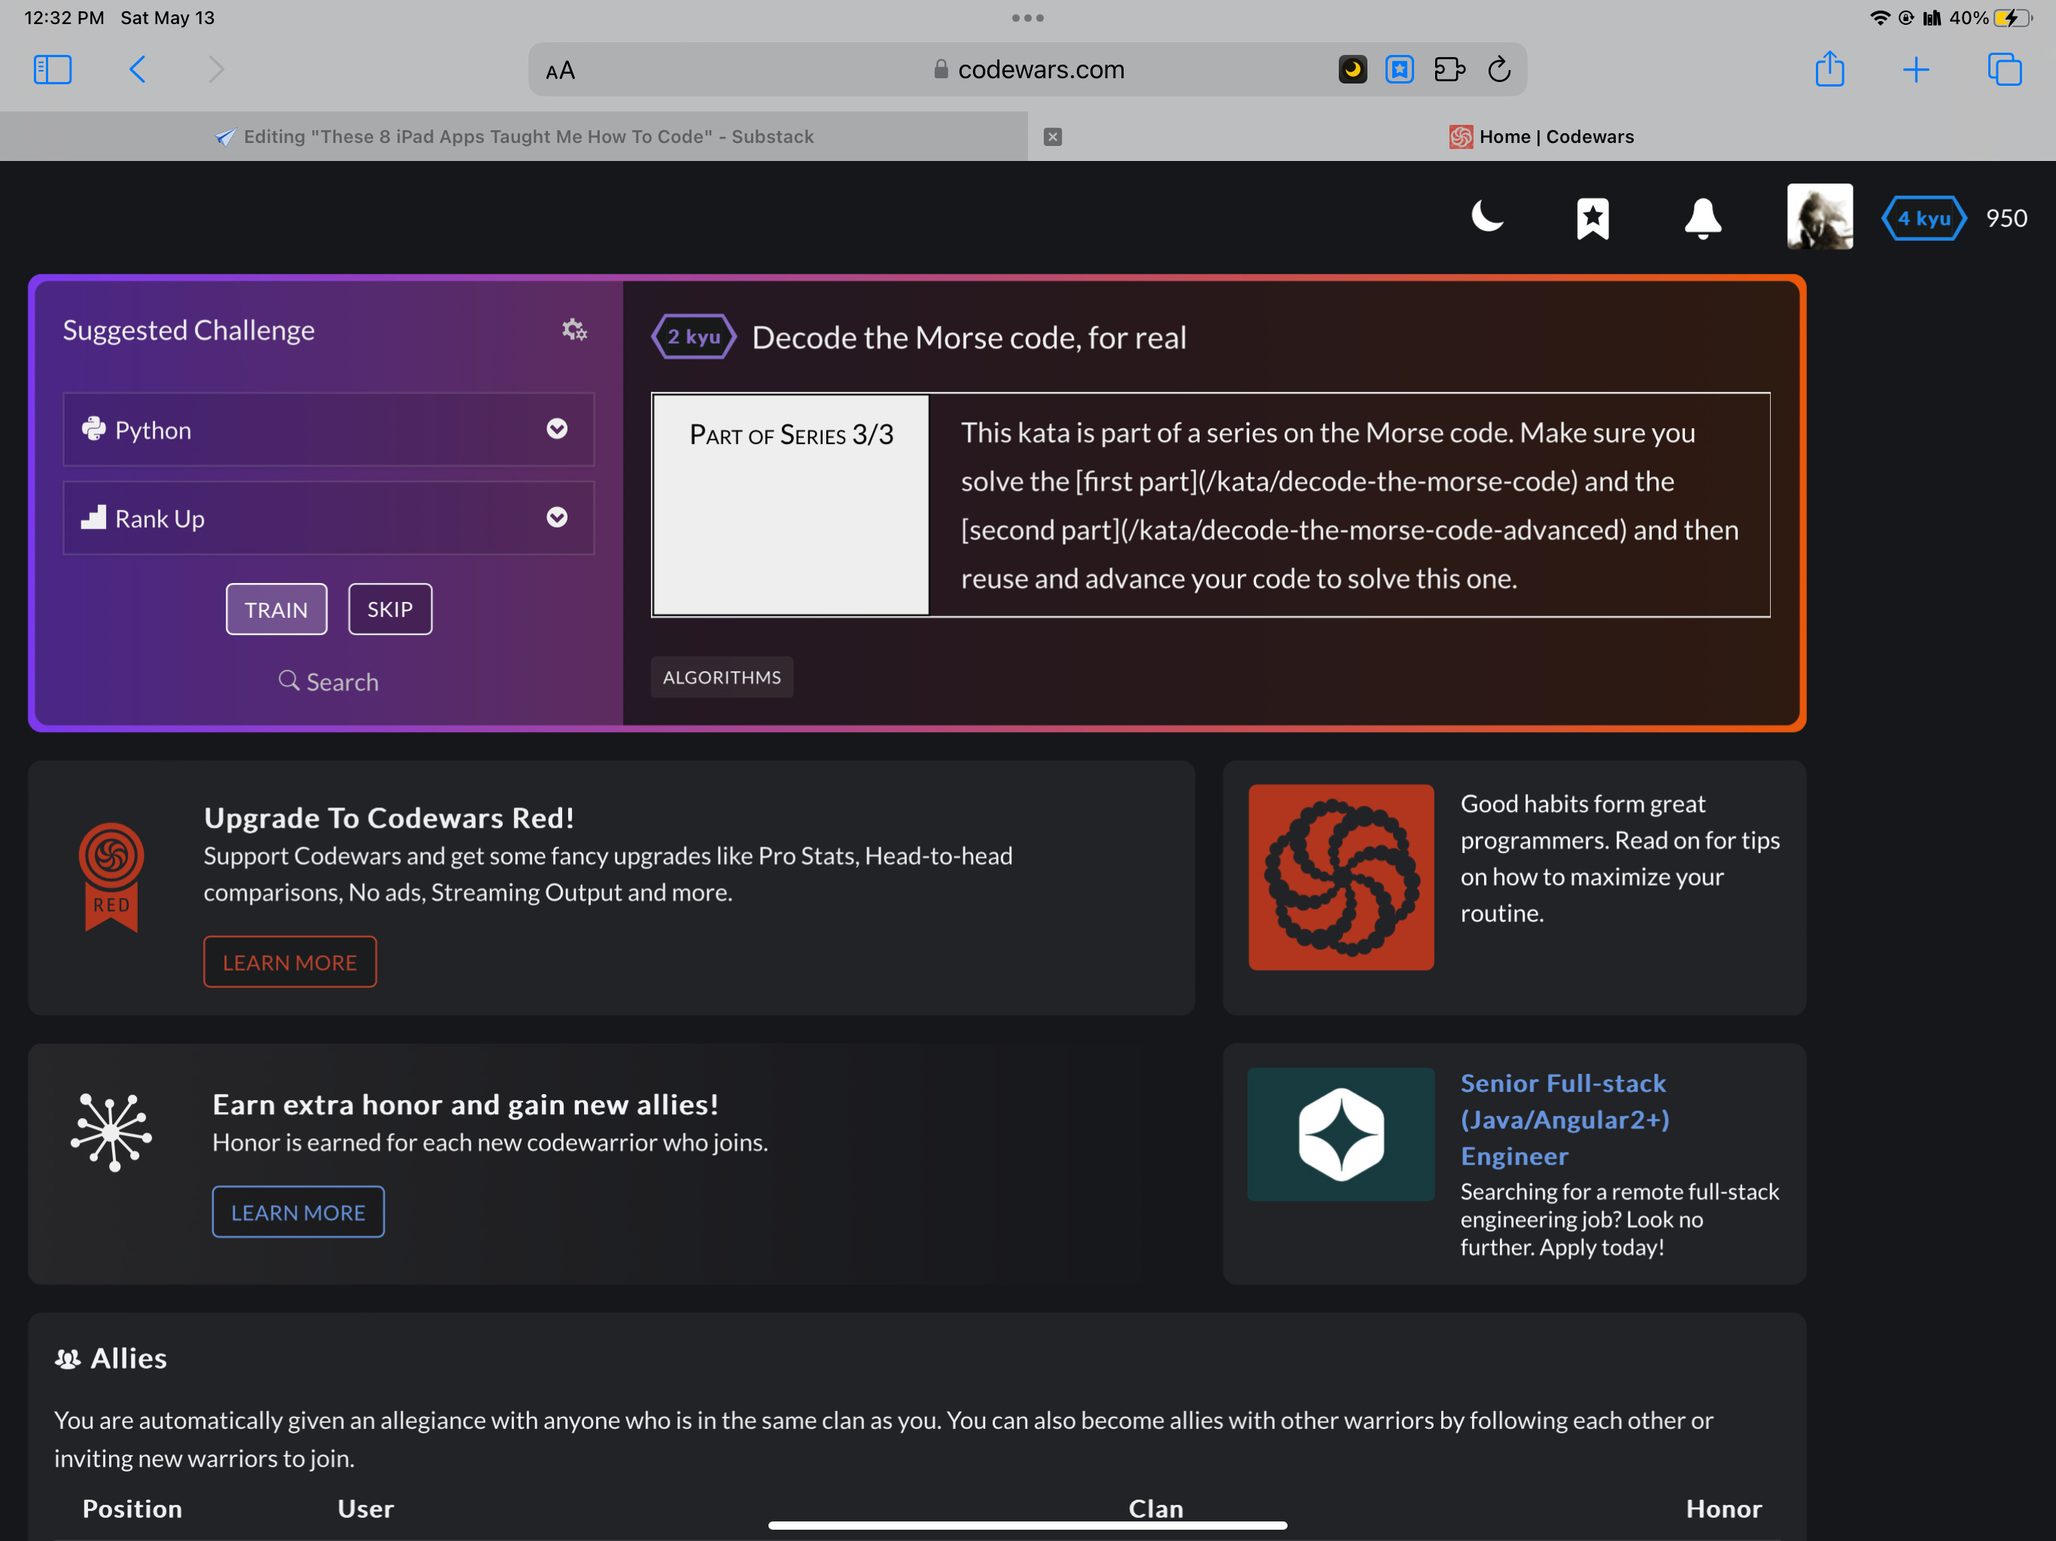
Task: Go back to previous page
Action: pyautogui.click(x=138, y=70)
